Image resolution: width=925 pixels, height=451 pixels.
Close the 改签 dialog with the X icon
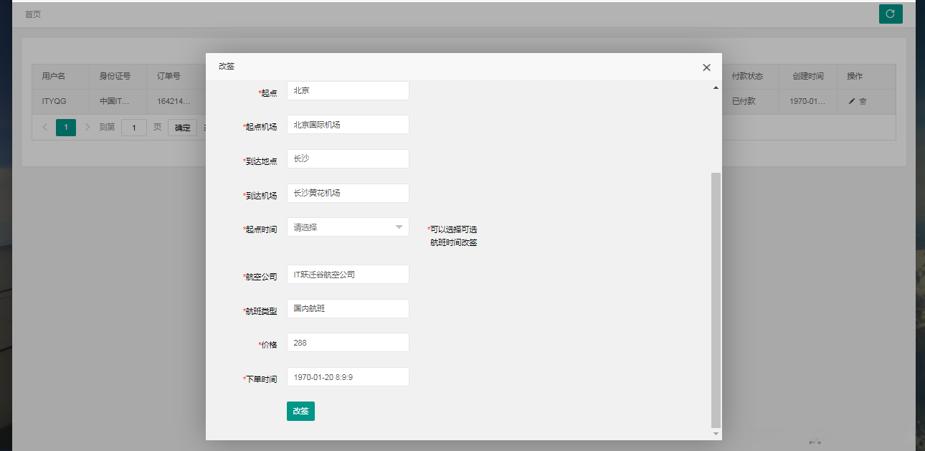coord(706,67)
